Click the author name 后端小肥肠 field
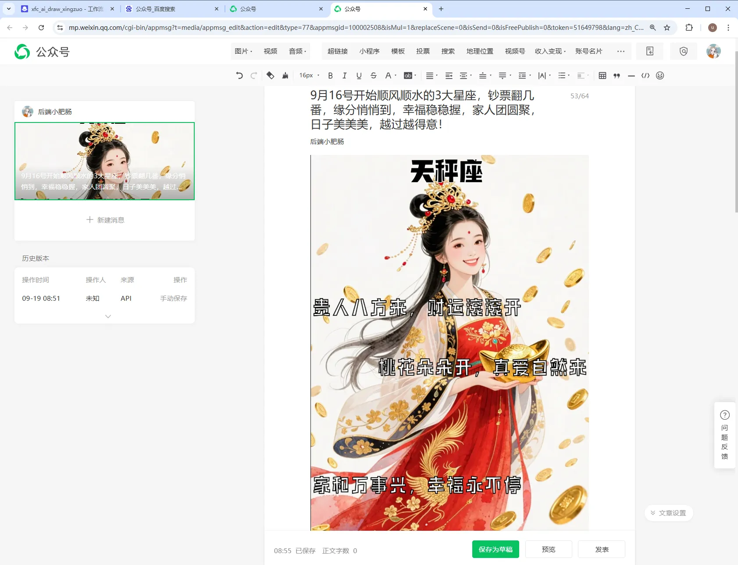Screen dimensions: 738x565 click(327, 142)
